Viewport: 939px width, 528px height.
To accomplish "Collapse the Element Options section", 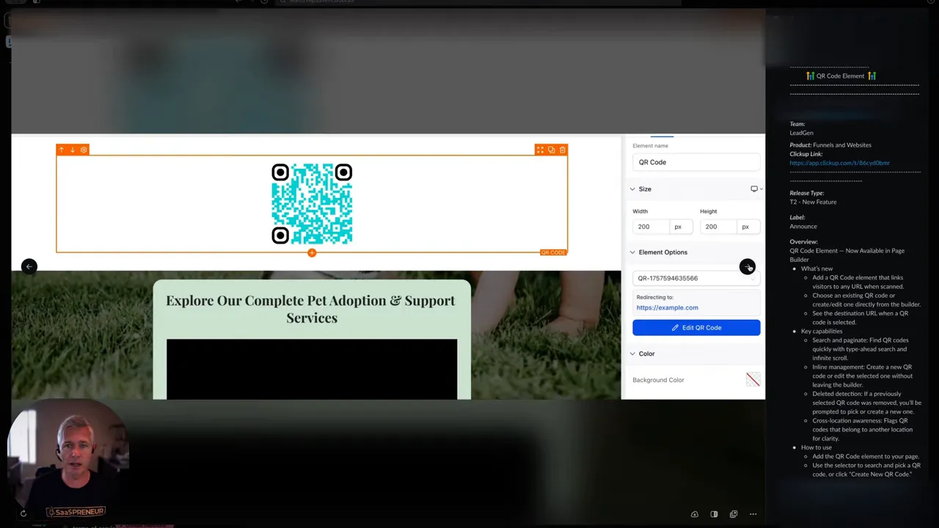I will click(632, 252).
